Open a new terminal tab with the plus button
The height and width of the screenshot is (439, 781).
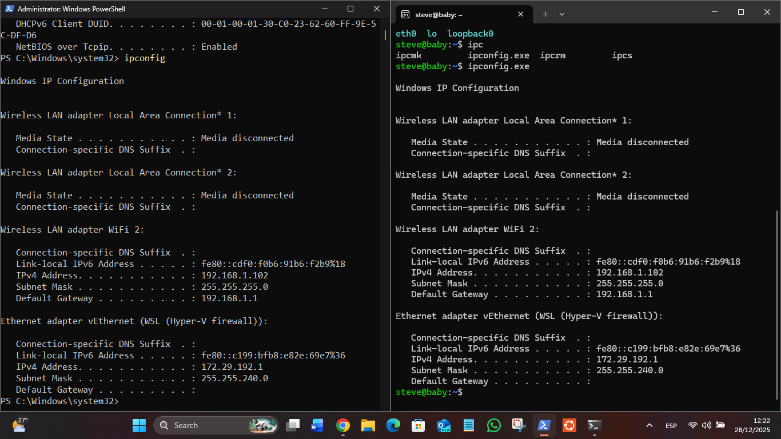pos(545,14)
